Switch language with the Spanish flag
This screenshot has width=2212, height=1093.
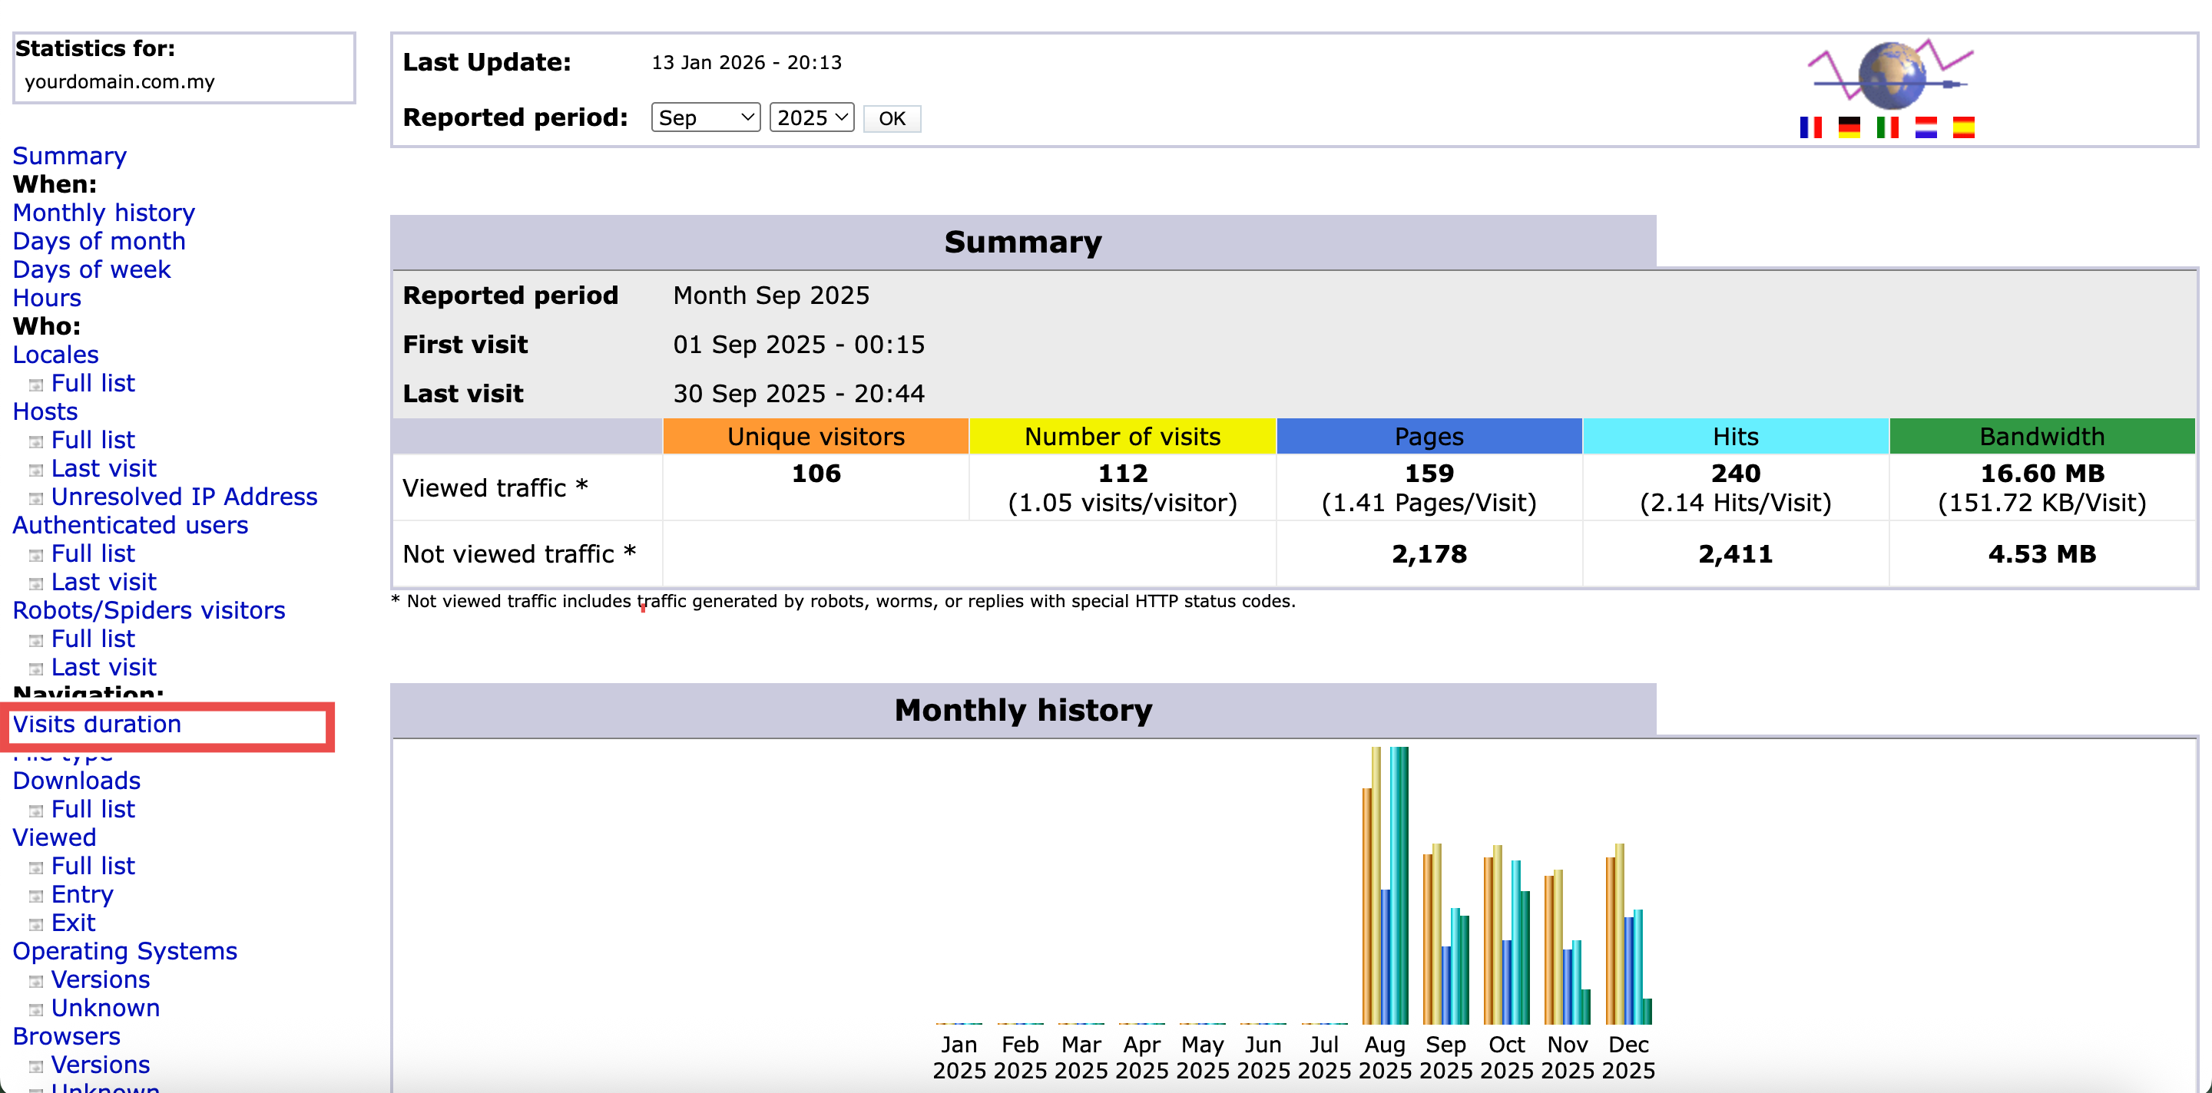click(1963, 127)
